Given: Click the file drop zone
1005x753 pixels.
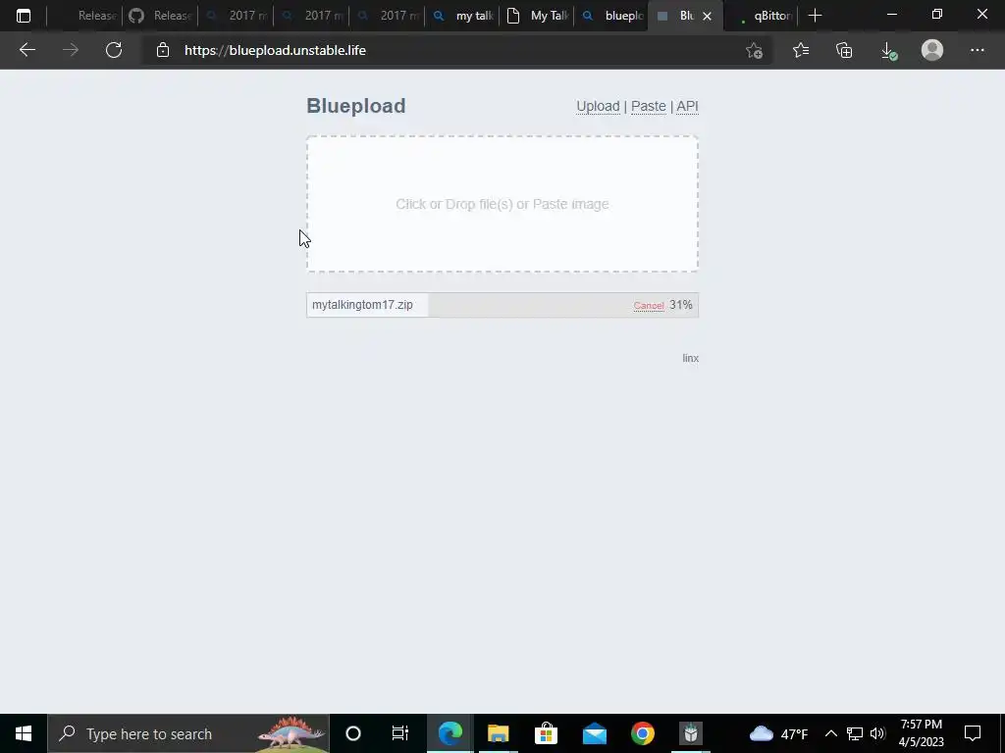Looking at the screenshot, I should pos(502,204).
